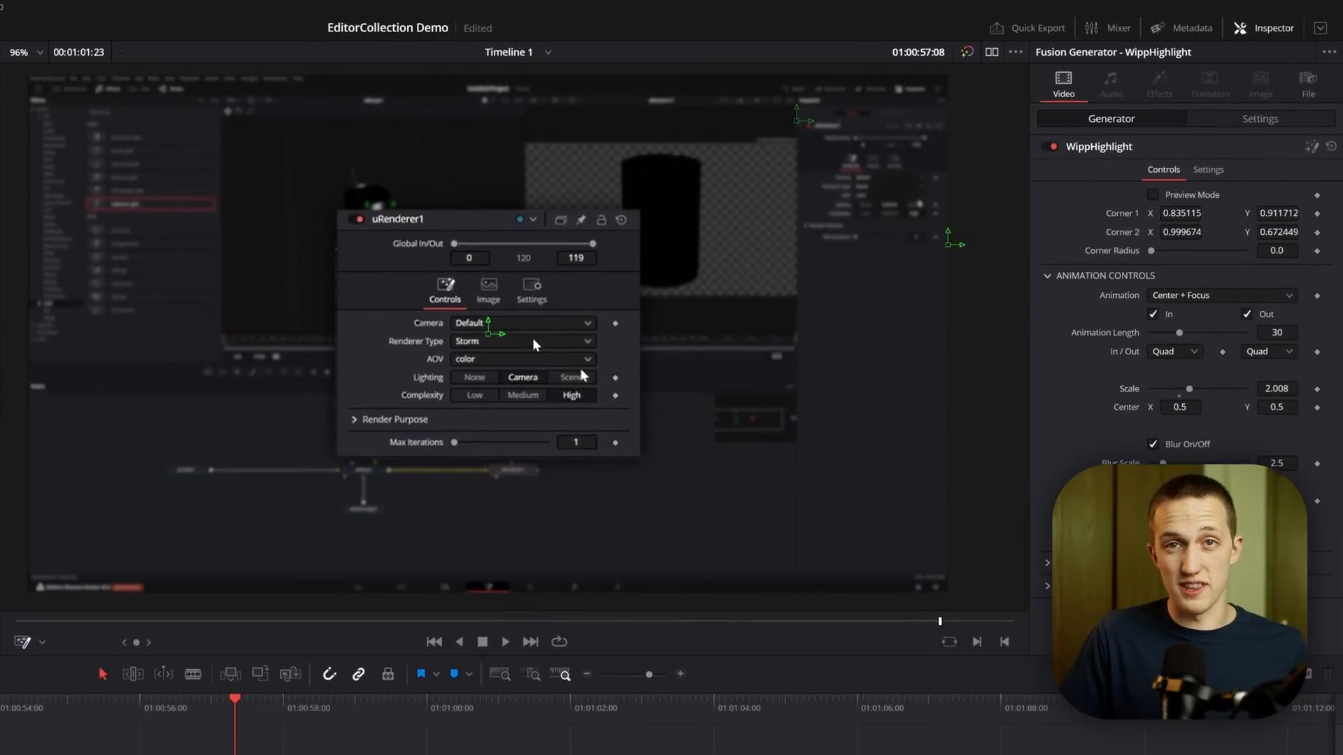1343x755 pixels.
Task: Click the Quick Export button
Action: [x=1027, y=28]
